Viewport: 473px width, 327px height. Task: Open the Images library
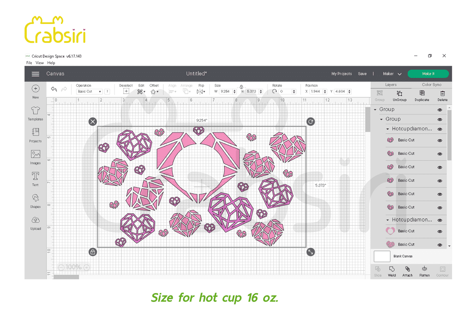(x=35, y=156)
